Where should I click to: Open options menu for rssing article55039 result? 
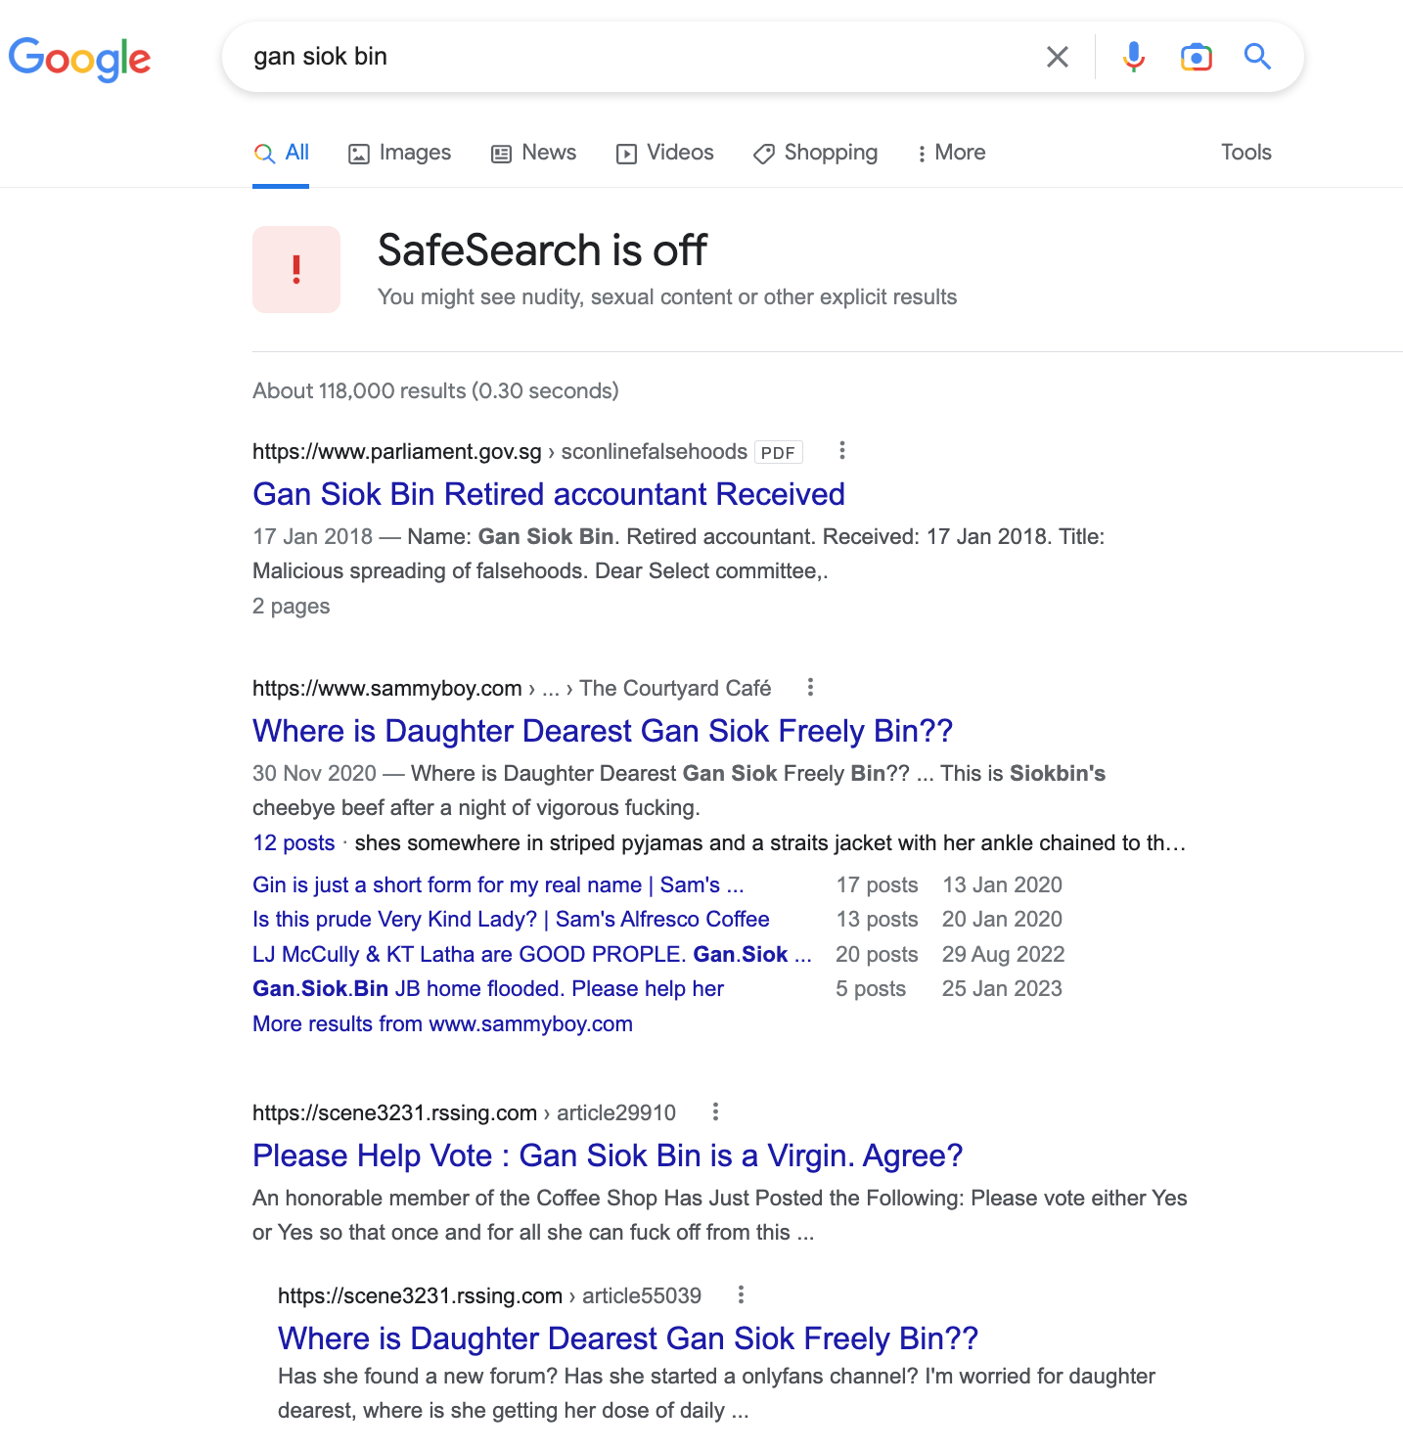point(742,1295)
